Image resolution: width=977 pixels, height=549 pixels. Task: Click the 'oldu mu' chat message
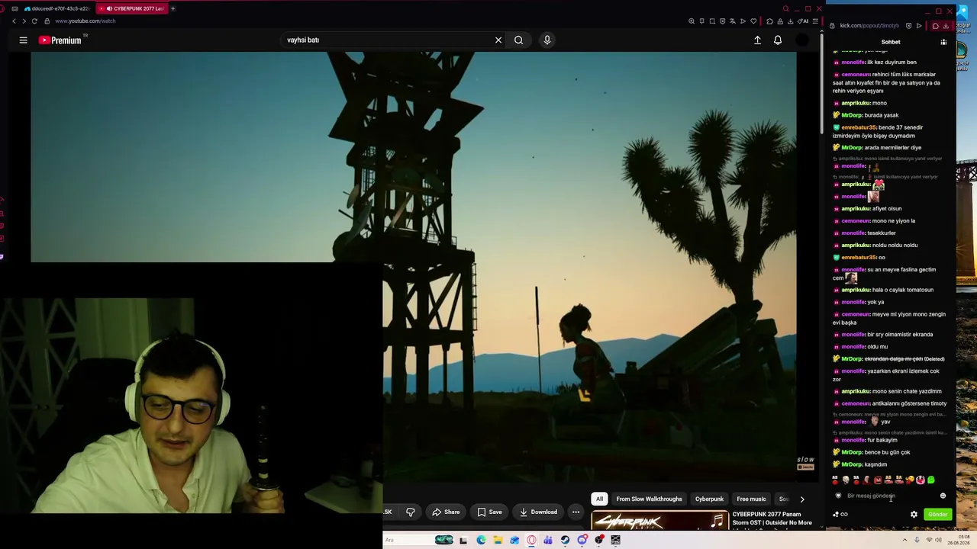click(x=877, y=347)
